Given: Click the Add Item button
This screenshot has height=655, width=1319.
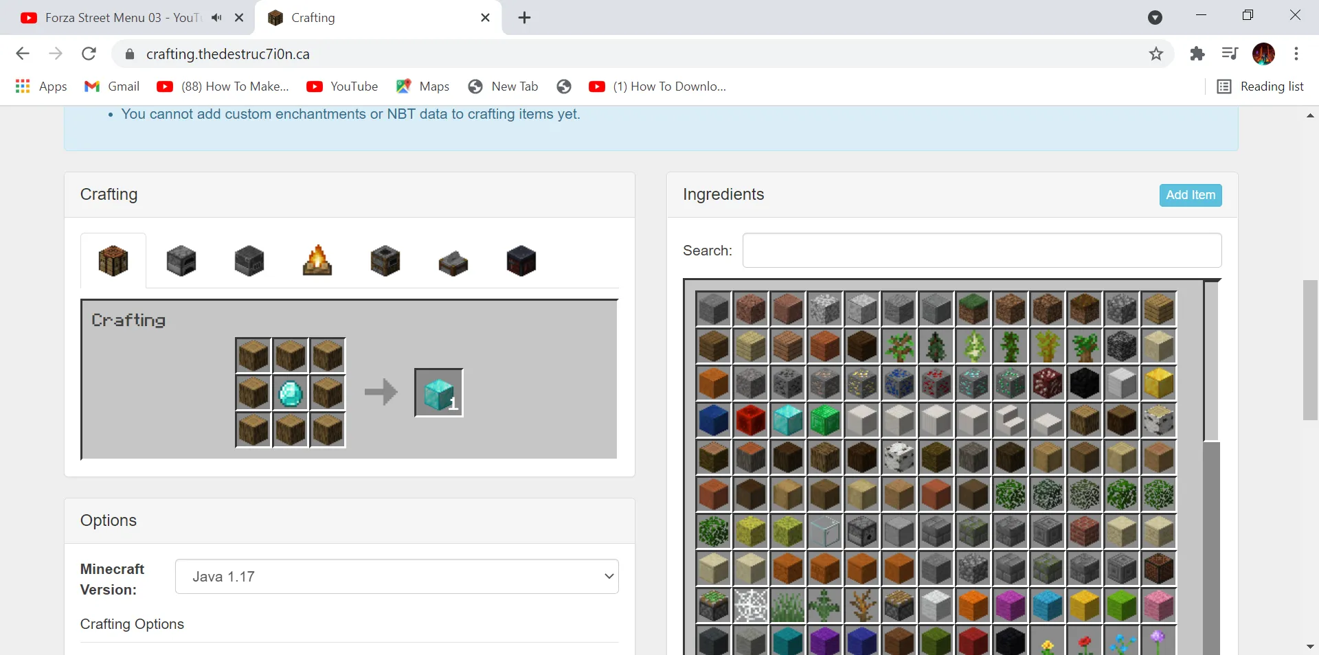Looking at the screenshot, I should [x=1190, y=195].
